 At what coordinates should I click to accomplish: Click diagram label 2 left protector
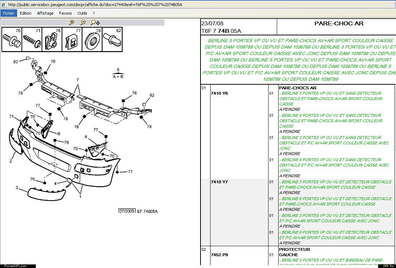pyautogui.click(x=11, y=160)
